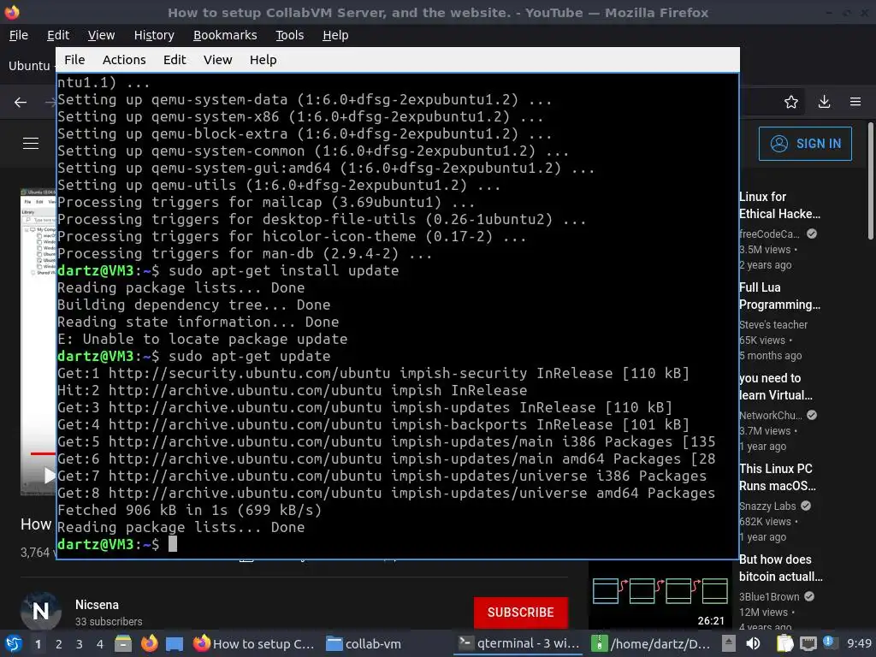Click 'E: Unable to locate package update' line
The width and height of the screenshot is (876, 657).
coord(202,339)
